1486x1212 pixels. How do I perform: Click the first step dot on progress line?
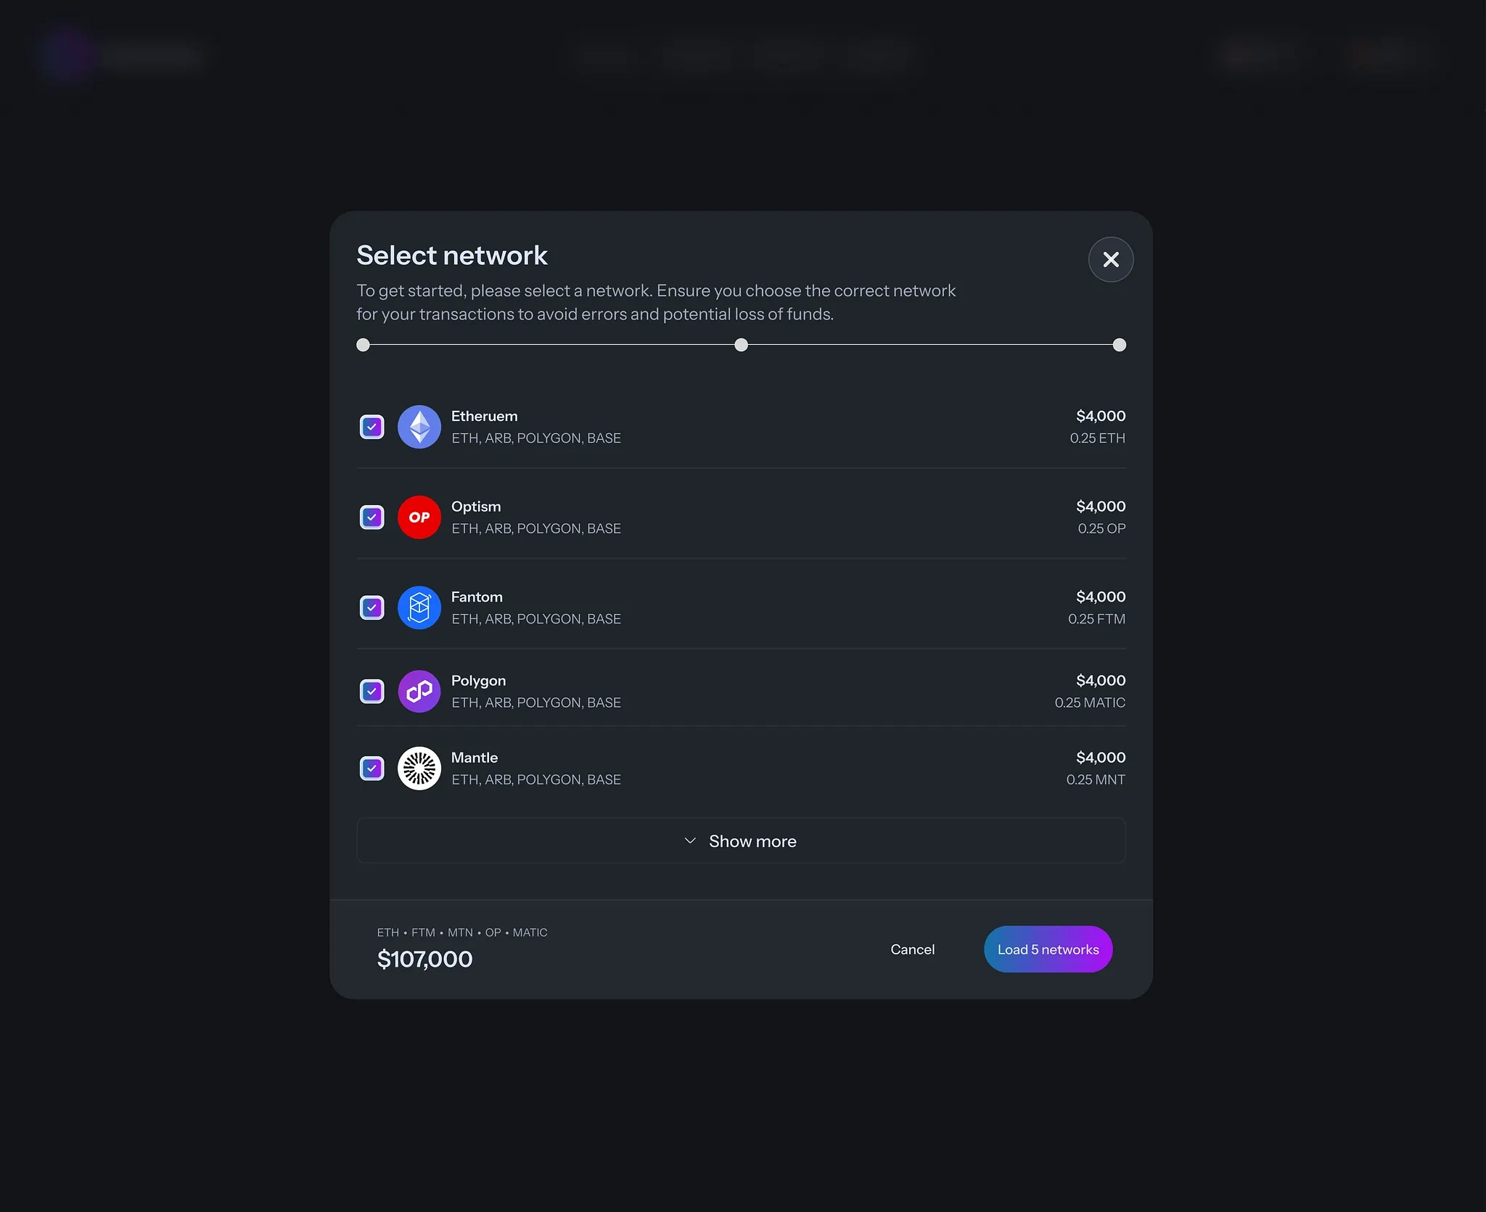pyautogui.click(x=364, y=345)
